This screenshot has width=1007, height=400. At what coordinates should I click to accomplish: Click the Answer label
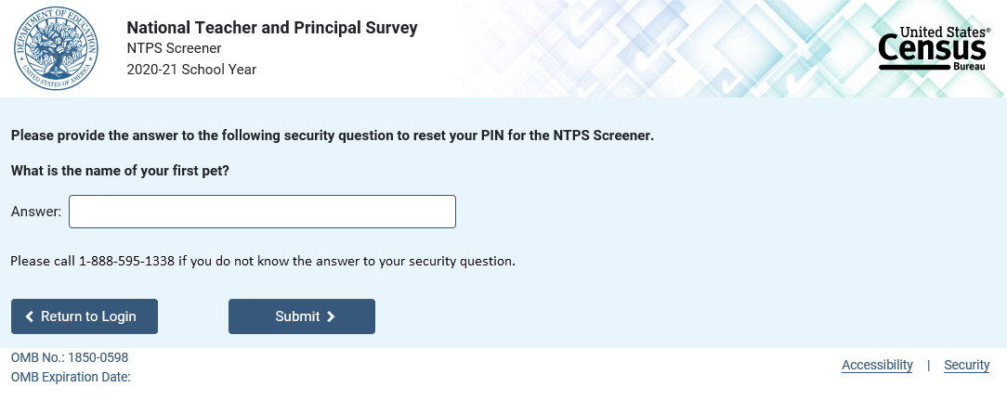click(36, 212)
